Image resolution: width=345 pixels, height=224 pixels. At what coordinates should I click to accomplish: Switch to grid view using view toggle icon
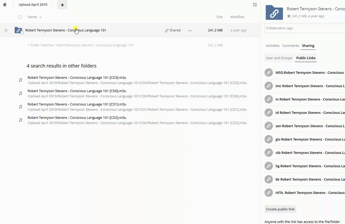click(x=255, y=5)
